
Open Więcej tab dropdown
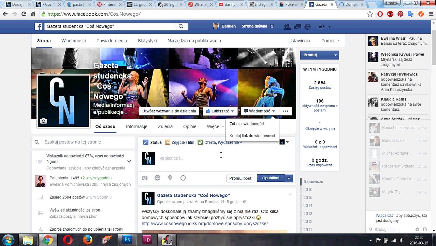tap(216, 126)
